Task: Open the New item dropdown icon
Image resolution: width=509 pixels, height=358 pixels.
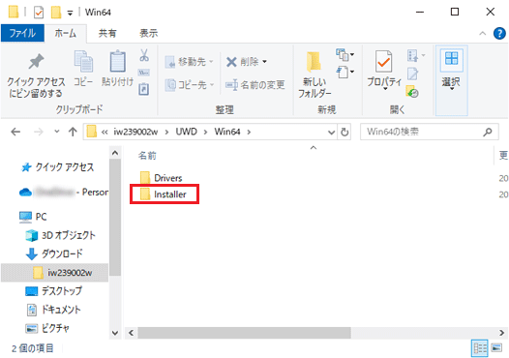Action: 344,54
